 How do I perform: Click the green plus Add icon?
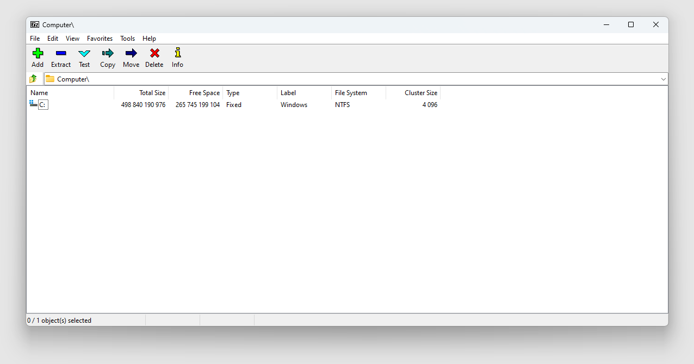pos(38,53)
